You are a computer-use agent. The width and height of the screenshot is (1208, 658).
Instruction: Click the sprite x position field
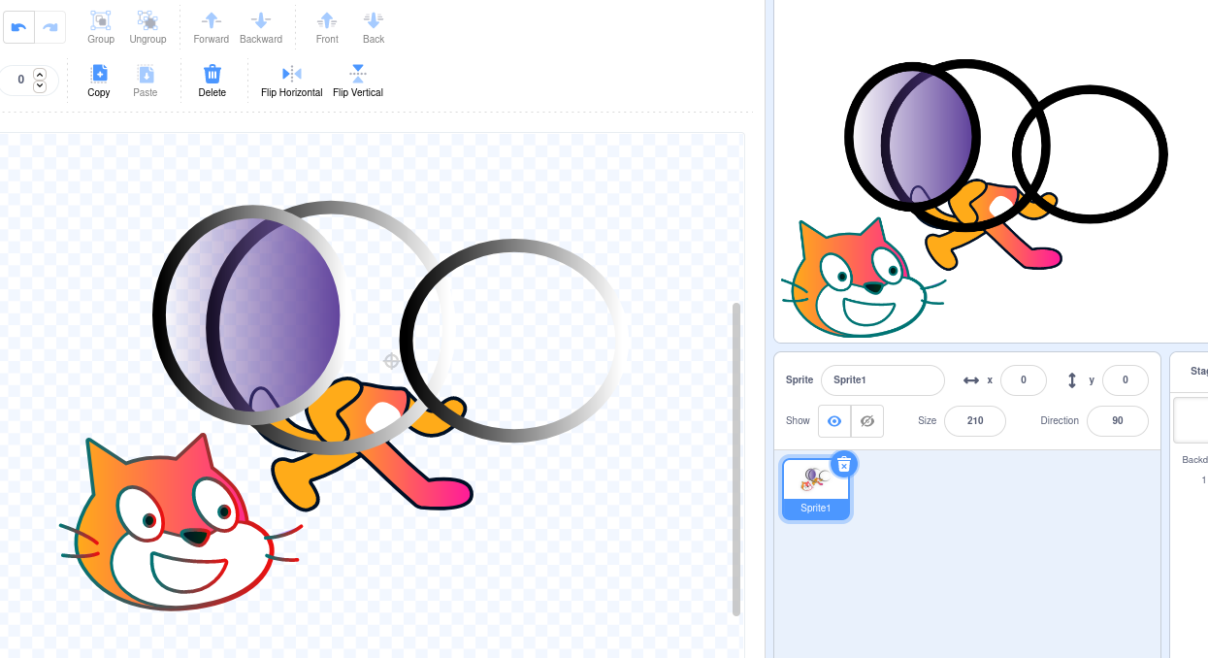pyautogui.click(x=1024, y=380)
